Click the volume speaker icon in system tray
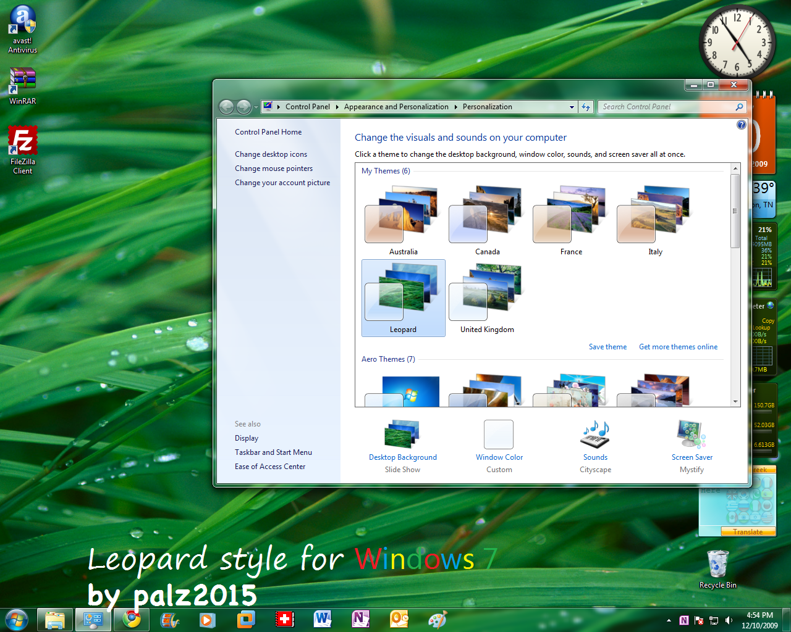Image resolution: width=791 pixels, height=632 pixels. click(x=729, y=619)
